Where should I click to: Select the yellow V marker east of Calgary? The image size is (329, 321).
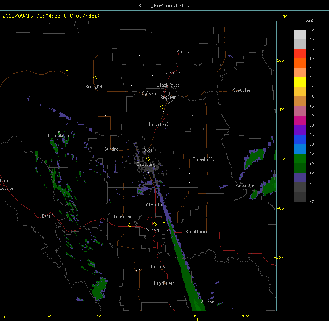(164, 223)
